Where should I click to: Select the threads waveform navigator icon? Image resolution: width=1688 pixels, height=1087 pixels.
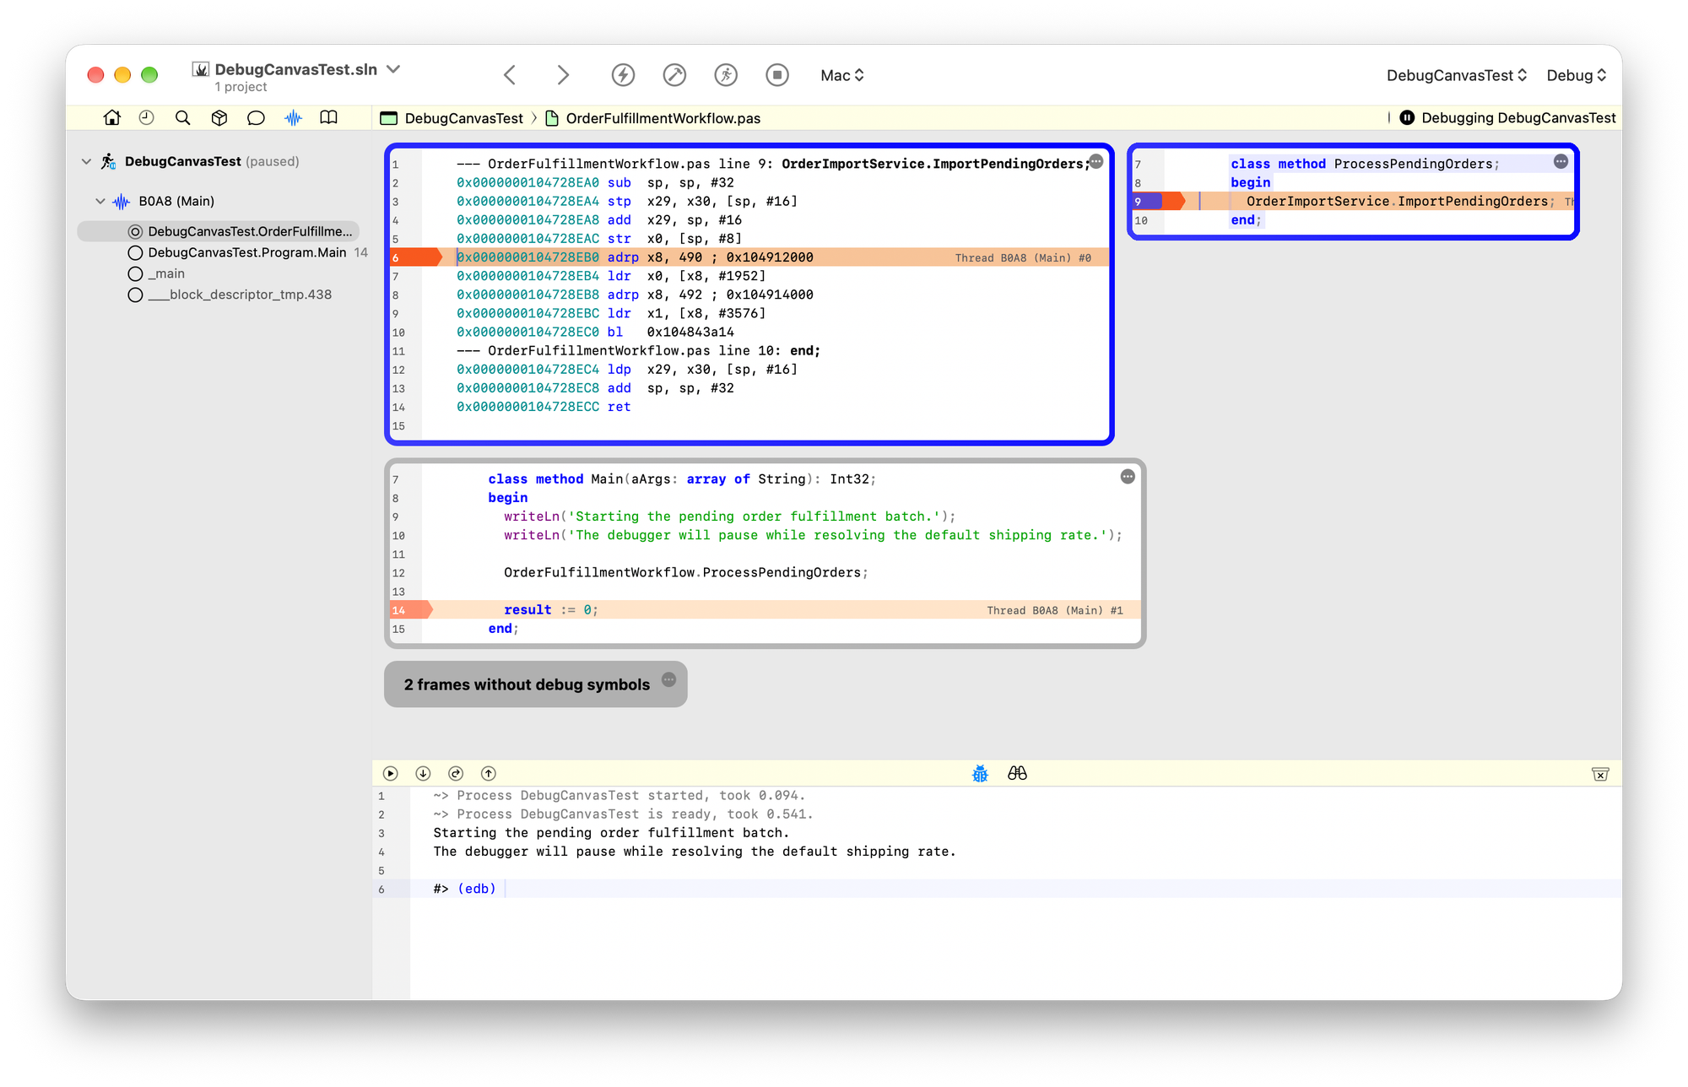(x=293, y=118)
